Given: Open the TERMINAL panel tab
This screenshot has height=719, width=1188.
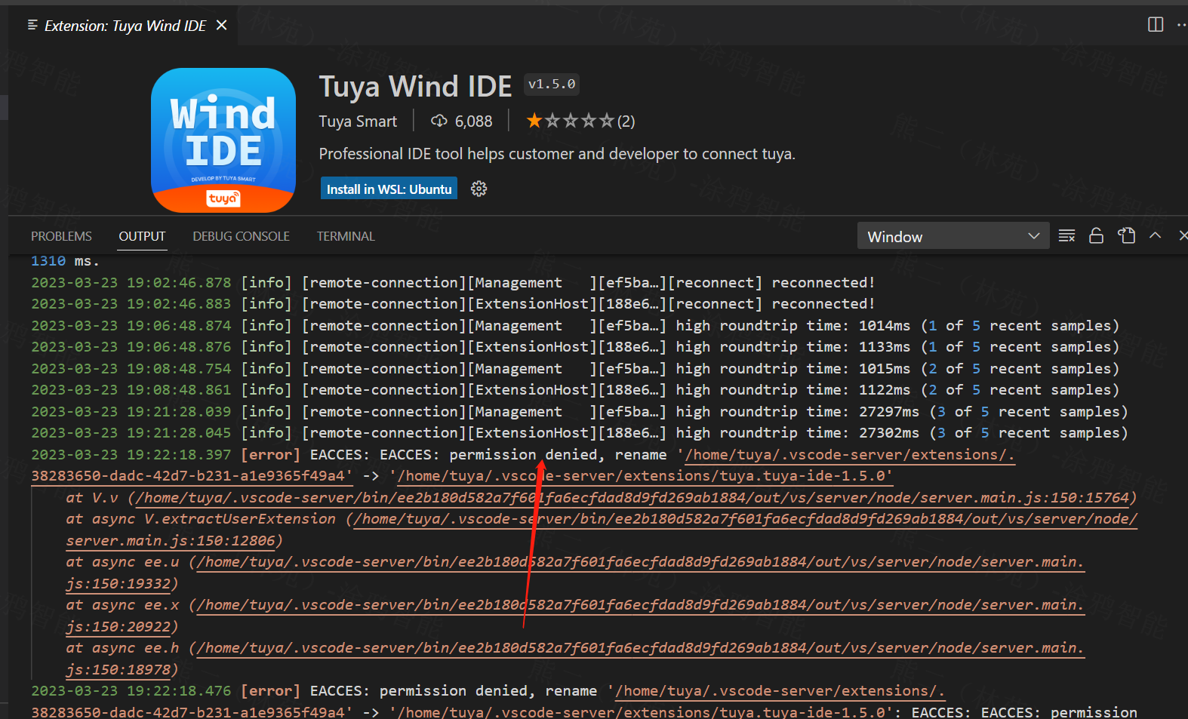Looking at the screenshot, I should coord(346,236).
